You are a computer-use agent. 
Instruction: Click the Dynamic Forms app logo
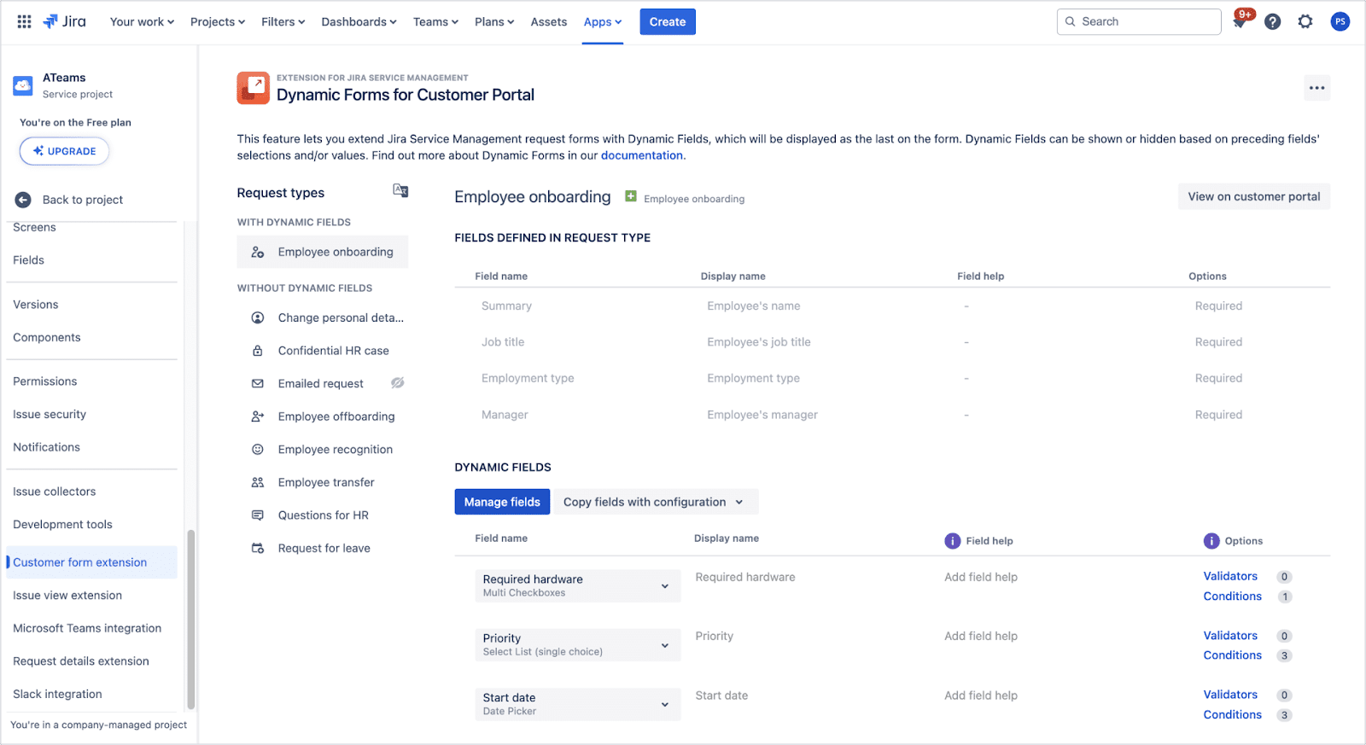coord(253,88)
